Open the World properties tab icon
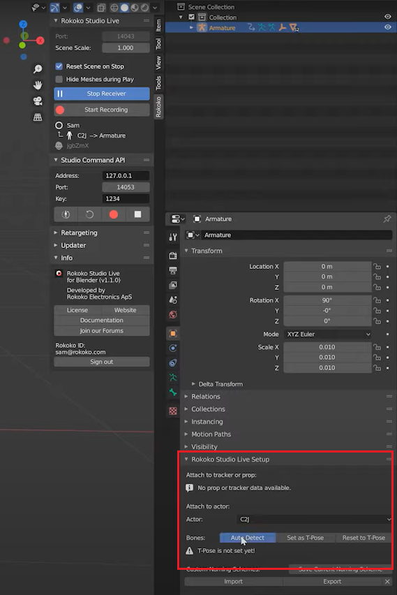 (x=173, y=314)
